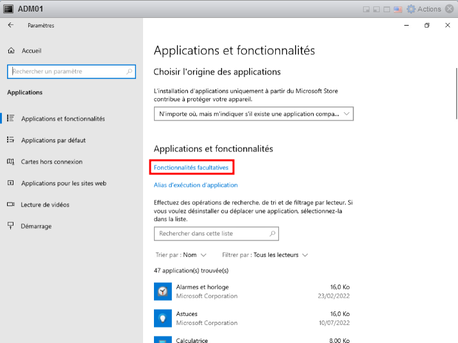458x343 pixels.
Task: Go to Accueil home page
Action: tap(31, 51)
